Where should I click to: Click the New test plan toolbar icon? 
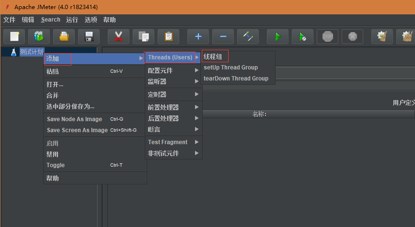coord(14,36)
